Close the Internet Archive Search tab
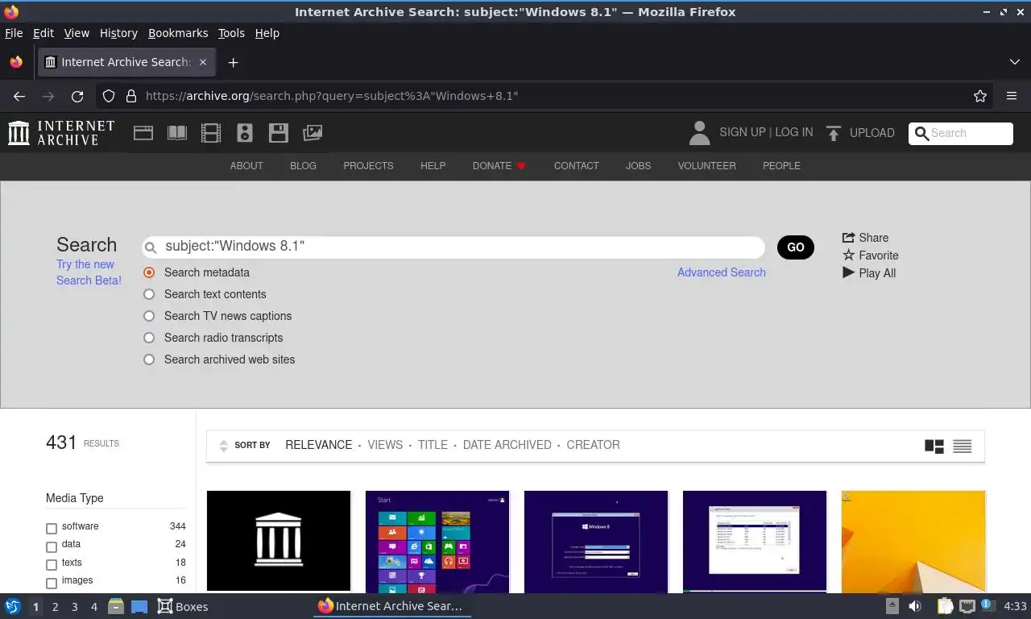The height and width of the screenshot is (619, 1031). (203, 62)
